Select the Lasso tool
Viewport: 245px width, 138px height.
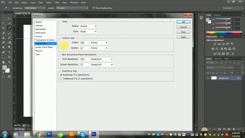[3, 23]
